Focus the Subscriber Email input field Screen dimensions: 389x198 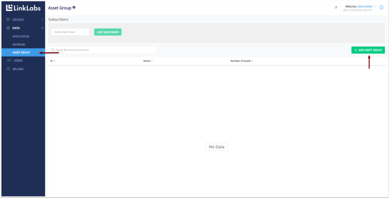pos(71,32)
